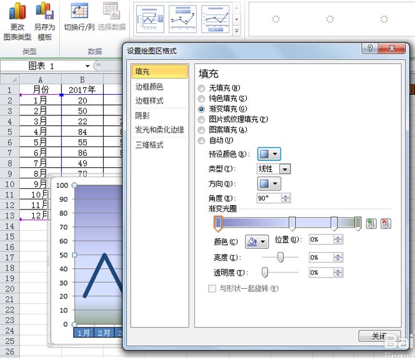Click the paint bucket 颜色 color button
415x358 pixels.
tap(256, 241)
